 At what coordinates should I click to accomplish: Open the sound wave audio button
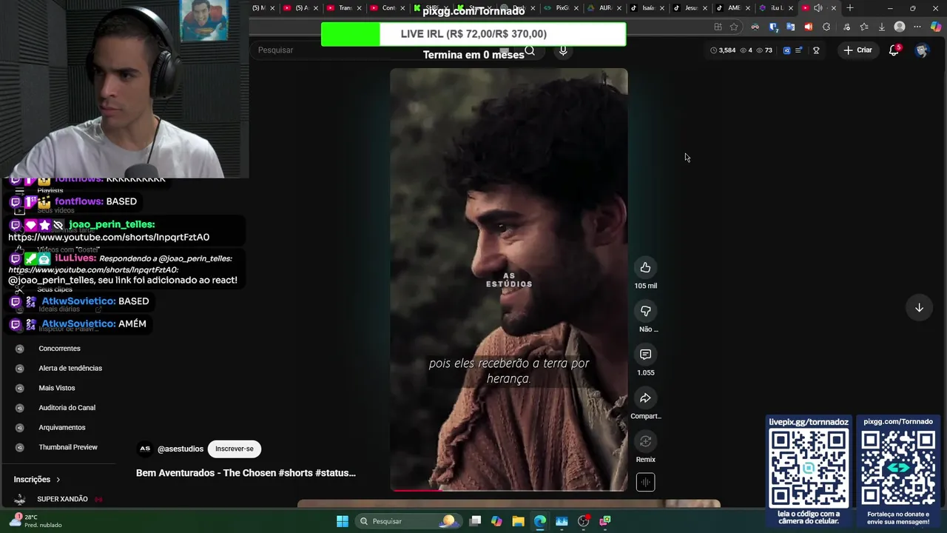pyautogui.click(x=645, y=483)
